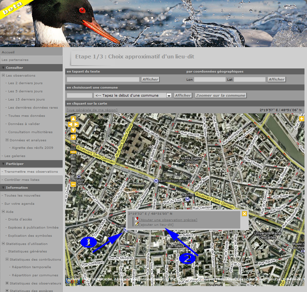Close the map coordinates popup
Screen dimensions: 307x292
point(244,214)
